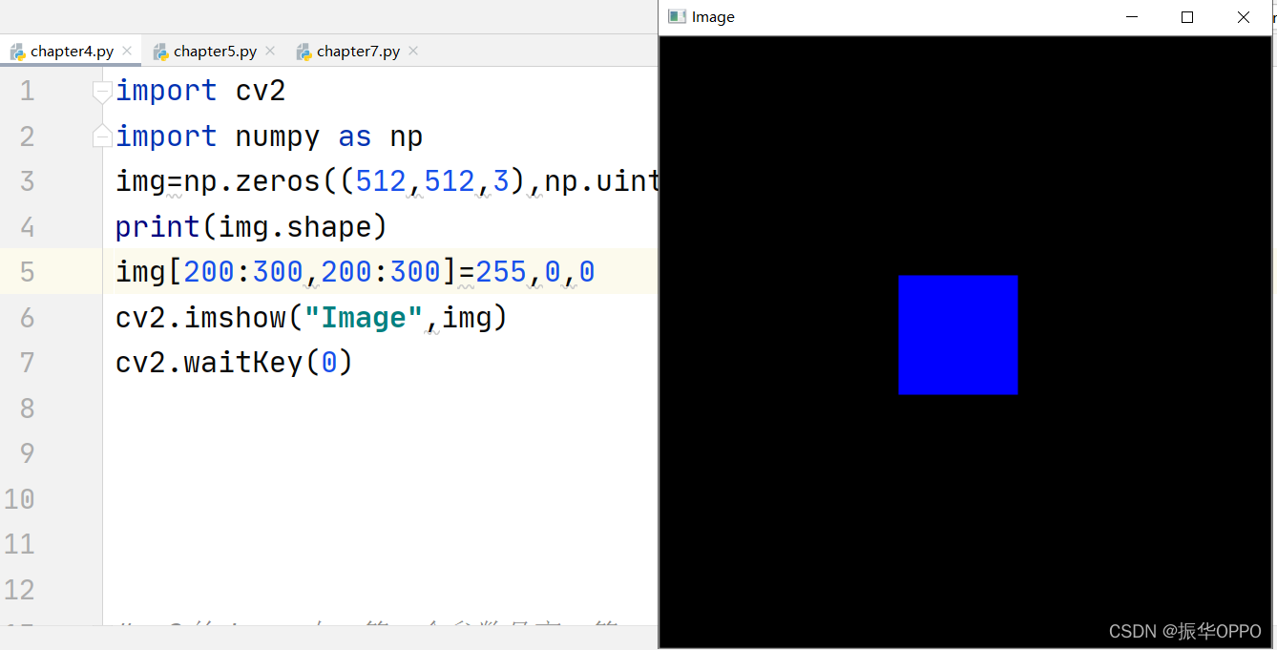
Task: Close the chapter7.py tab
Action: point(412,51)
